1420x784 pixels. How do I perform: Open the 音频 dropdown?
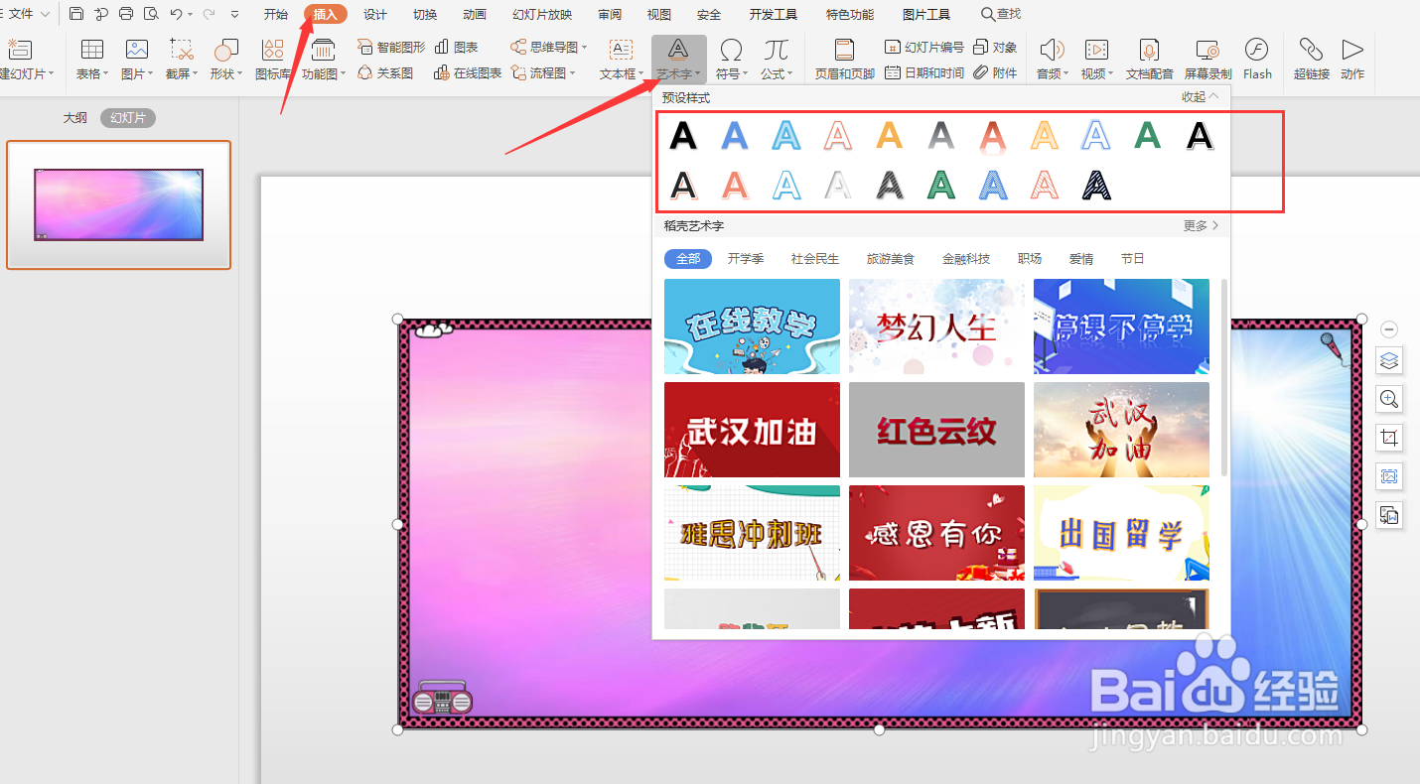pos(1048,60)
